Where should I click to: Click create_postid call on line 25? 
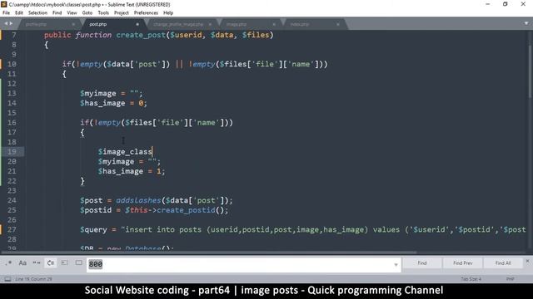(x=186, y=210)
